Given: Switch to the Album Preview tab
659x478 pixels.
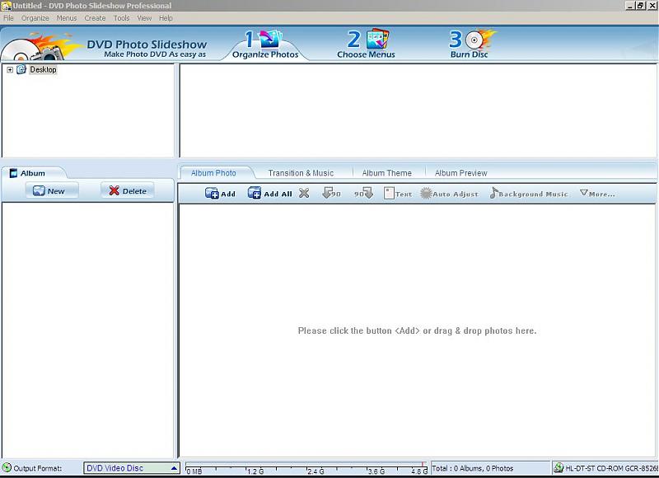Looking at the screenshot, I should click(460, 173).
